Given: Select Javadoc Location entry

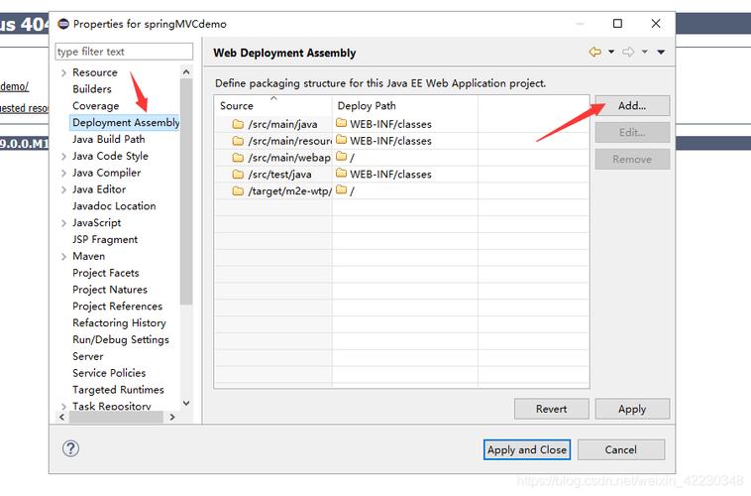Looking at the screenshot, I should pyautogui.click(x=114, y=206).
